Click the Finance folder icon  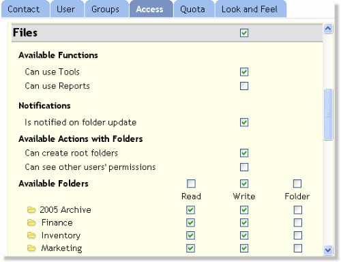point(31,222)
